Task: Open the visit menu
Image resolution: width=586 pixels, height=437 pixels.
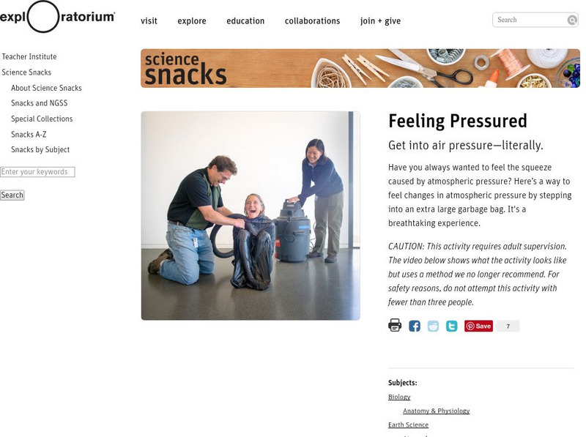Action: tap(149, 21)
